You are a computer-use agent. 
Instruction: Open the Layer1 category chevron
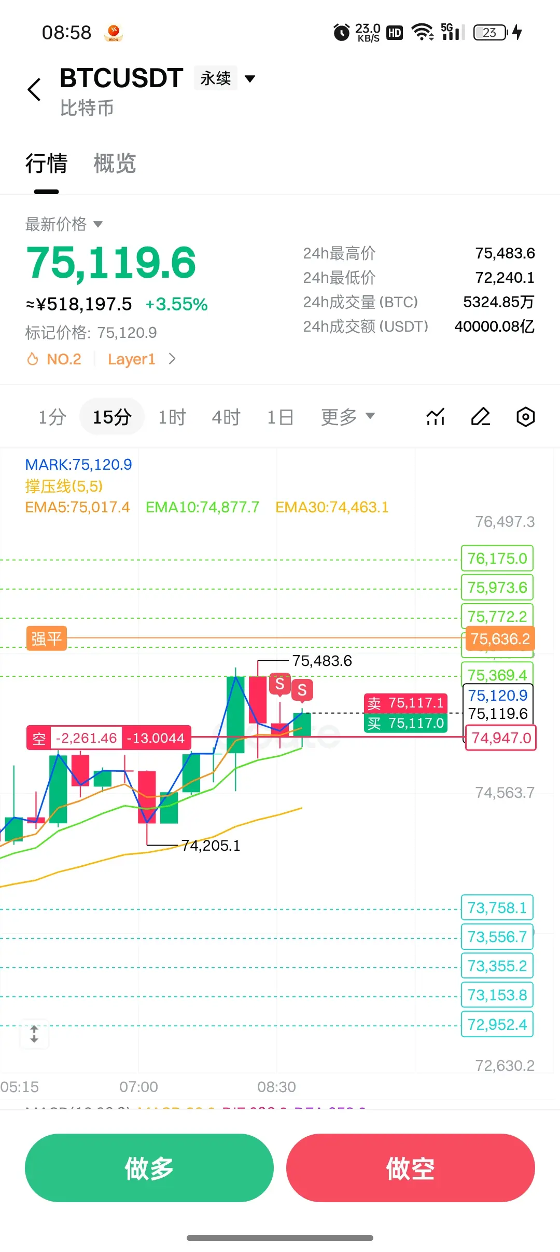[x=172, y=359]
